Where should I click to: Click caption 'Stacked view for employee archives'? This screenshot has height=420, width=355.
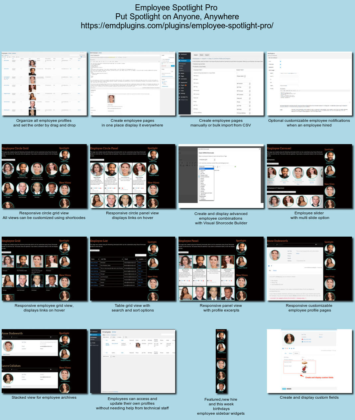44,397
